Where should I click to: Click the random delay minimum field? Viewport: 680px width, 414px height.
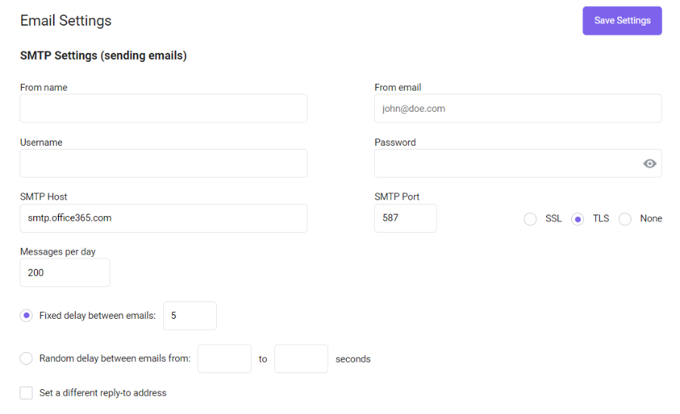[x=224, y=359]
